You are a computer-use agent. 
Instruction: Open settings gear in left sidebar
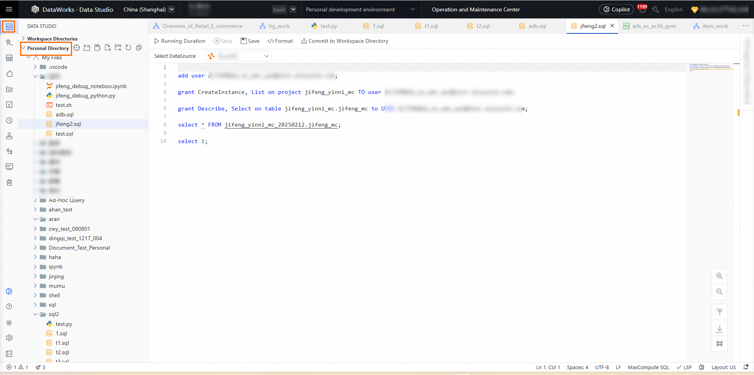(9, 338)
